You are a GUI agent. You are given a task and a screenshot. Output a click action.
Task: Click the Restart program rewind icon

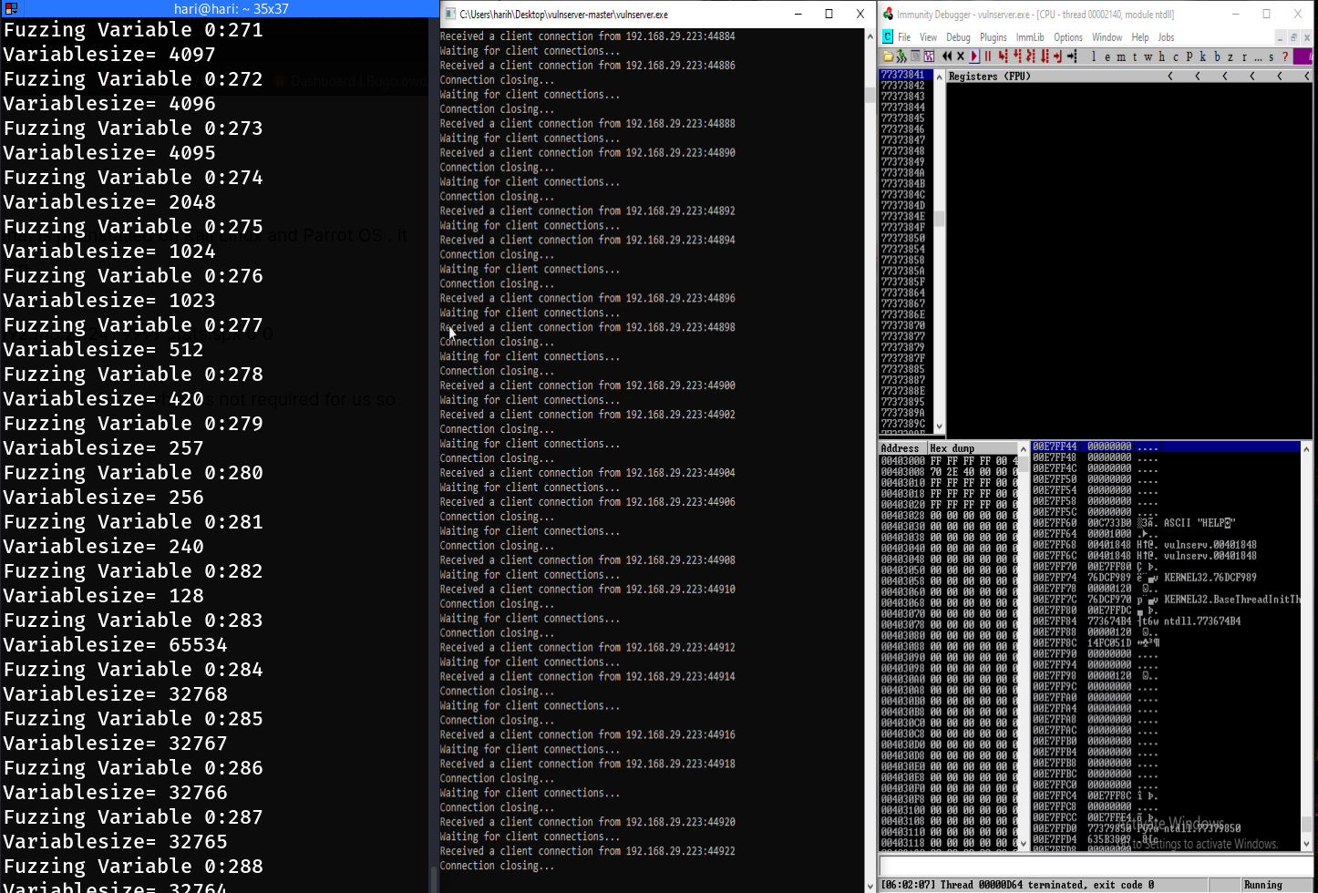click(947, 56)
